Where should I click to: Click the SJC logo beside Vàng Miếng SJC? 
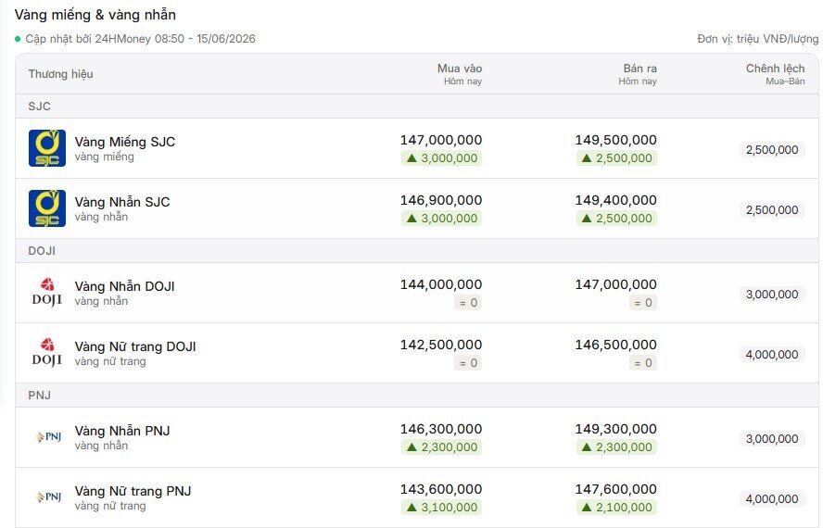pyautogui.click(x=47, y=148)
